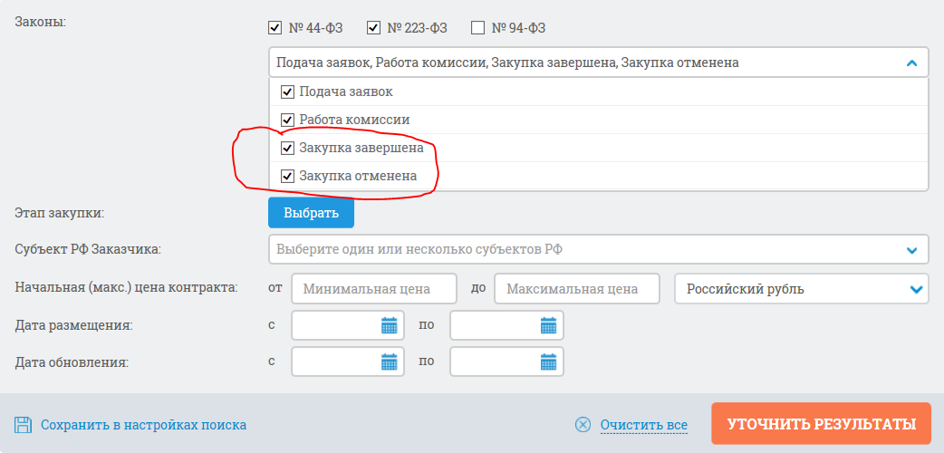944x453 pixels.
Task: Click 'Сохранить в настройках поиска' link
Action: 143,425
